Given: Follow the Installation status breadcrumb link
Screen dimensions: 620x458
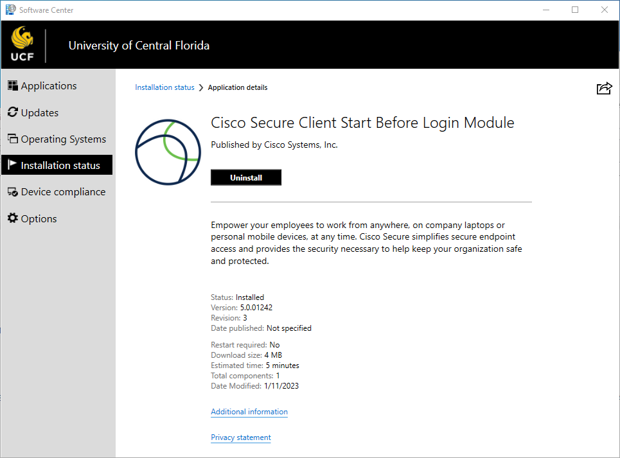Looking at the screenshot, I should 164,87.
